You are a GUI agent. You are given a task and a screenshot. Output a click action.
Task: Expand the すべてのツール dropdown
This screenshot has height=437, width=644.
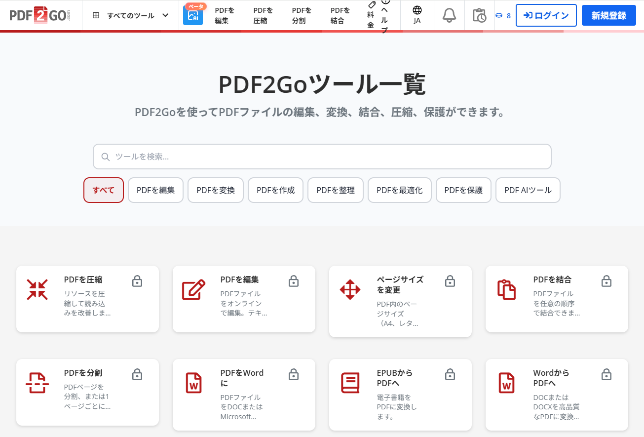pyautogui.click(x=130, y=15)
